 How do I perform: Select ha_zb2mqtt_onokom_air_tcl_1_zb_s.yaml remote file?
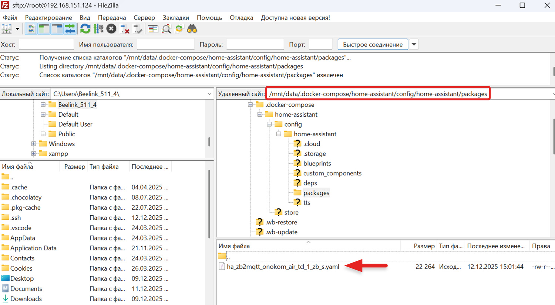pos(283,267)
